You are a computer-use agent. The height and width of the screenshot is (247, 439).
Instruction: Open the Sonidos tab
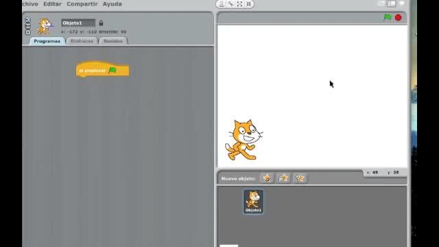tap(113, 41)
